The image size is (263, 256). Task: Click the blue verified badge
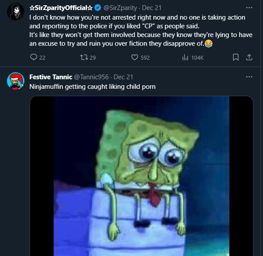point(98,8)
